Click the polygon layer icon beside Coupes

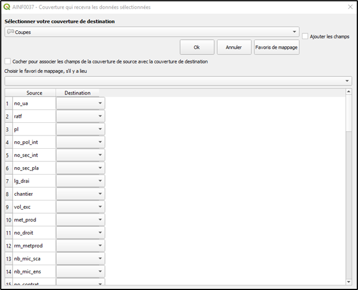(10, 32)
